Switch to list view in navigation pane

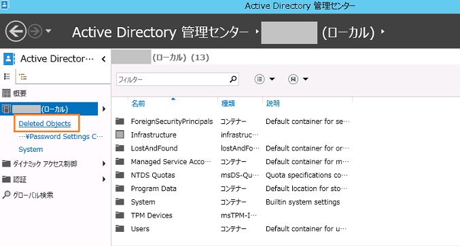(7, 77)
